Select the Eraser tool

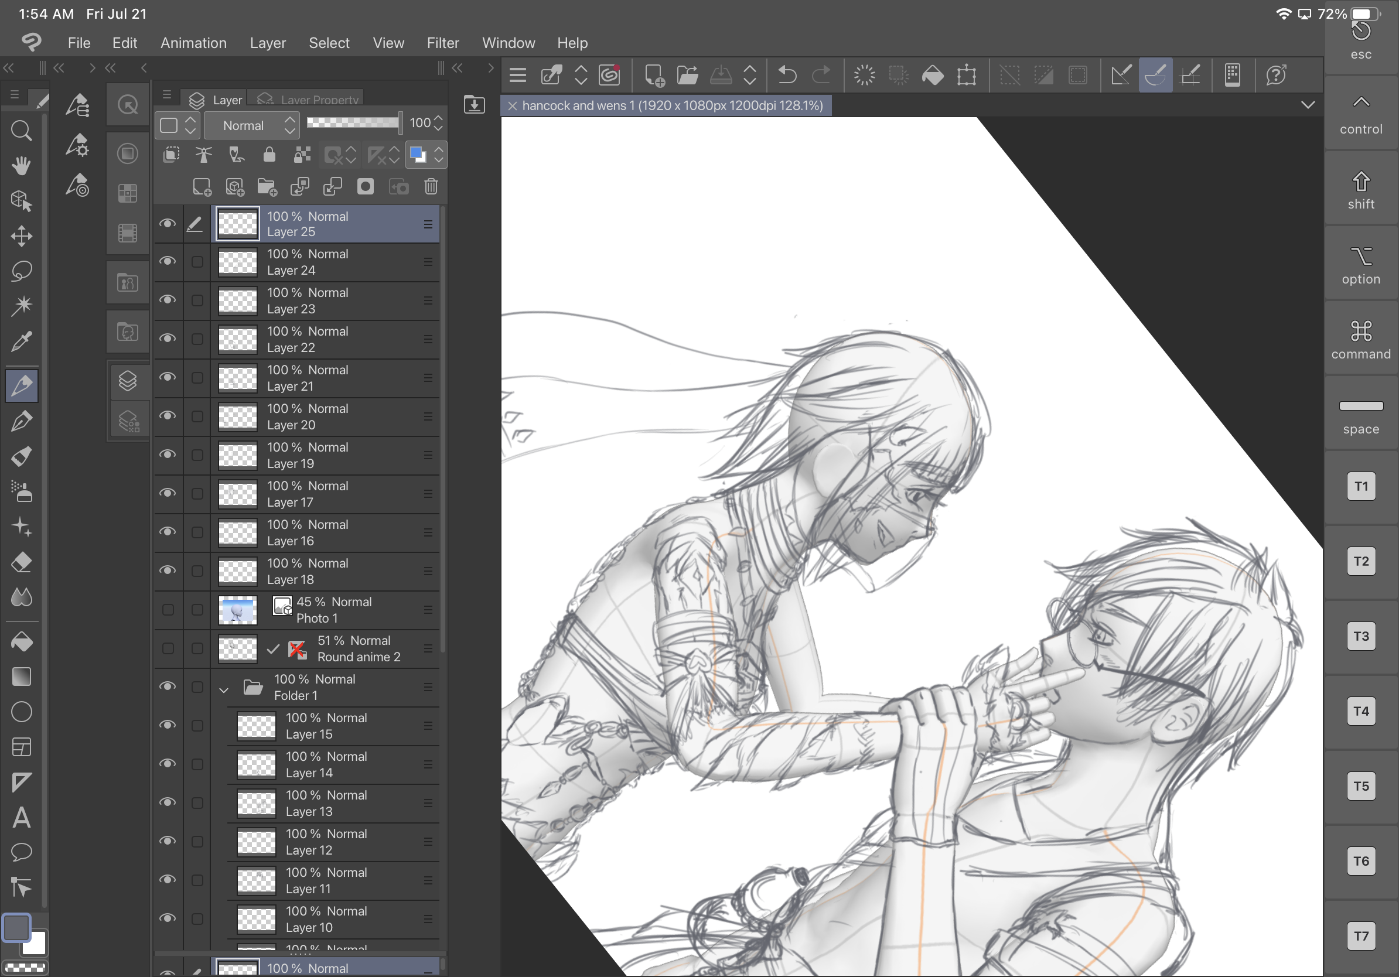(22, 562)
